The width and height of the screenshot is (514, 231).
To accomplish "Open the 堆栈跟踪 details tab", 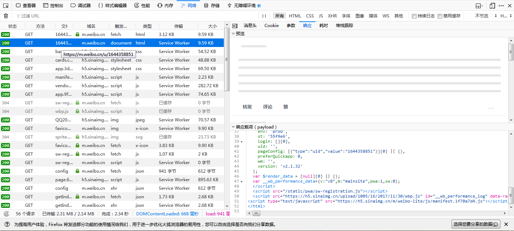I will 344,26.
